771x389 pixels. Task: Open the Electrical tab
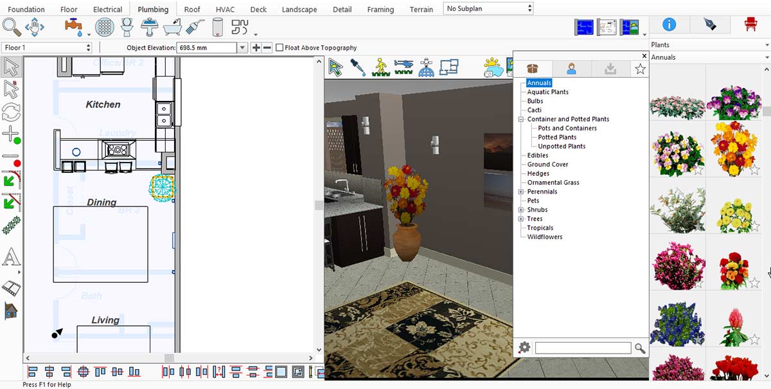point(108,10)
